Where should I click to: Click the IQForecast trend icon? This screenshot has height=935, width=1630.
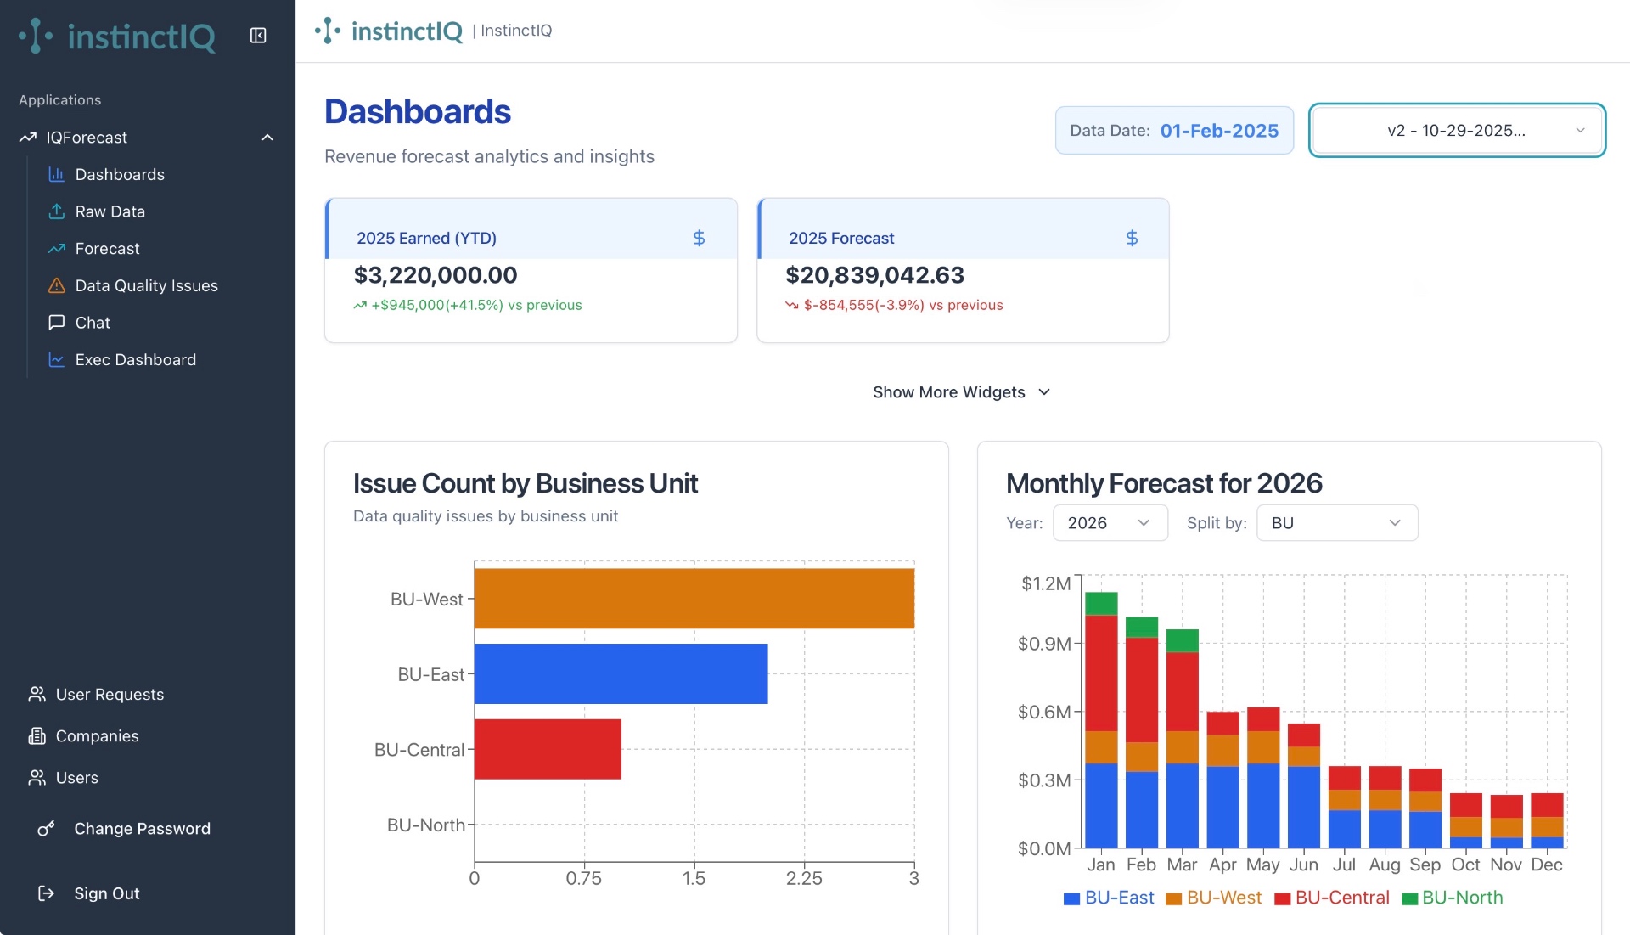point(28,138)
